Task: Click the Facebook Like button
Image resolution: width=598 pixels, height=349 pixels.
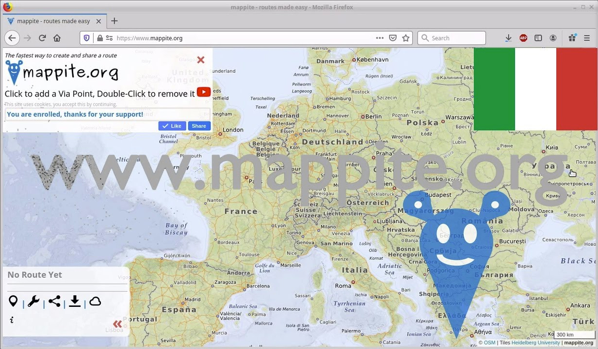Action: click(172, 126)
